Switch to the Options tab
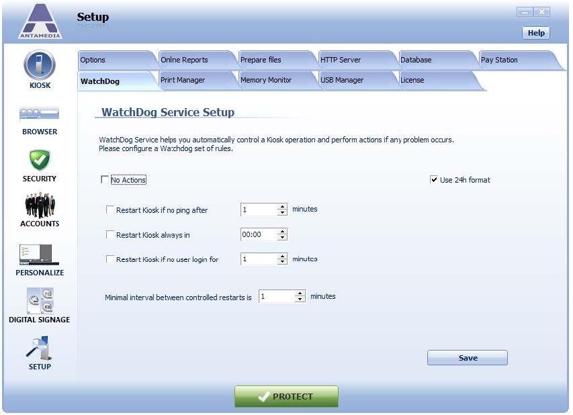Image resolution: width=573 pixels, height=415 pixels. (117, 60)
